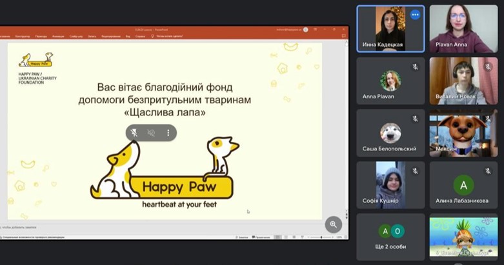The image size is (504, 265).
Task: Select Виталий Новак video tile
Action: pos(463,81)
